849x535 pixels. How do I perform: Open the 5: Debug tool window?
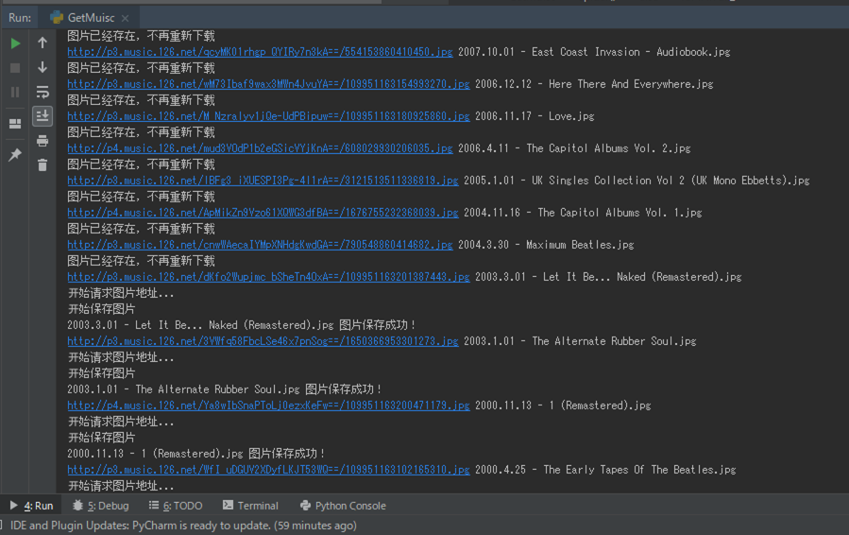tap(101, 506)
